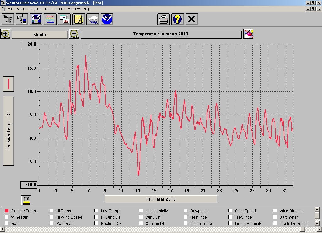Open the Window menu
The height and width of the screenshot is (233, 322).
[x=74, y=9]
